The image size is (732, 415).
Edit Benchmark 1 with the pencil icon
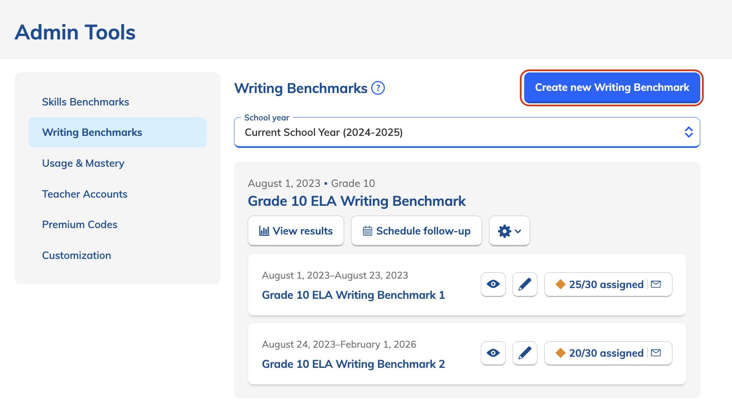pos(525,284)
